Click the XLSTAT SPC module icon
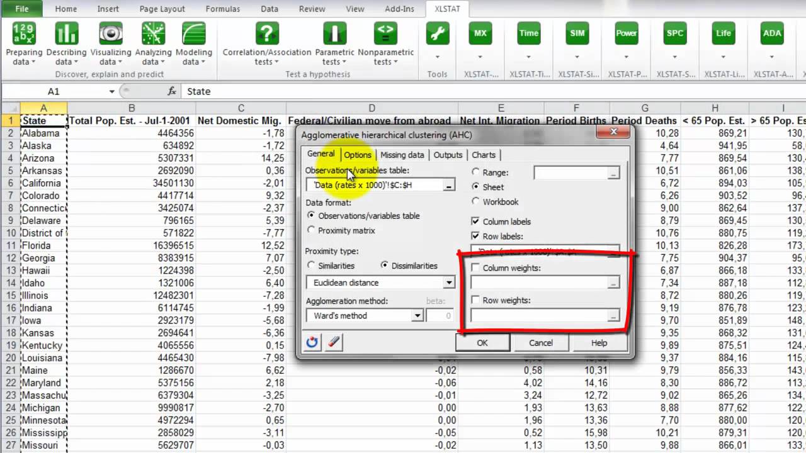This screenshot has width=806, height=453. 675,33
